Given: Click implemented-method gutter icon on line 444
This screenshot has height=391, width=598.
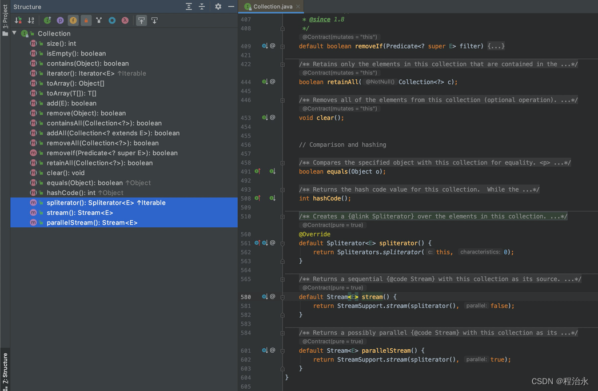Looking at the screenshot, I should (265, 82).
